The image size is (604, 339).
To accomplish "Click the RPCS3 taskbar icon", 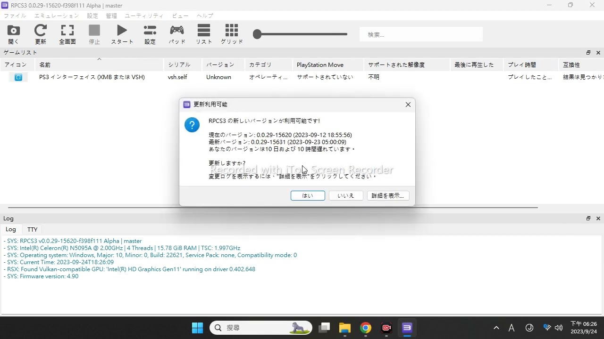I will tap(407, 328).
